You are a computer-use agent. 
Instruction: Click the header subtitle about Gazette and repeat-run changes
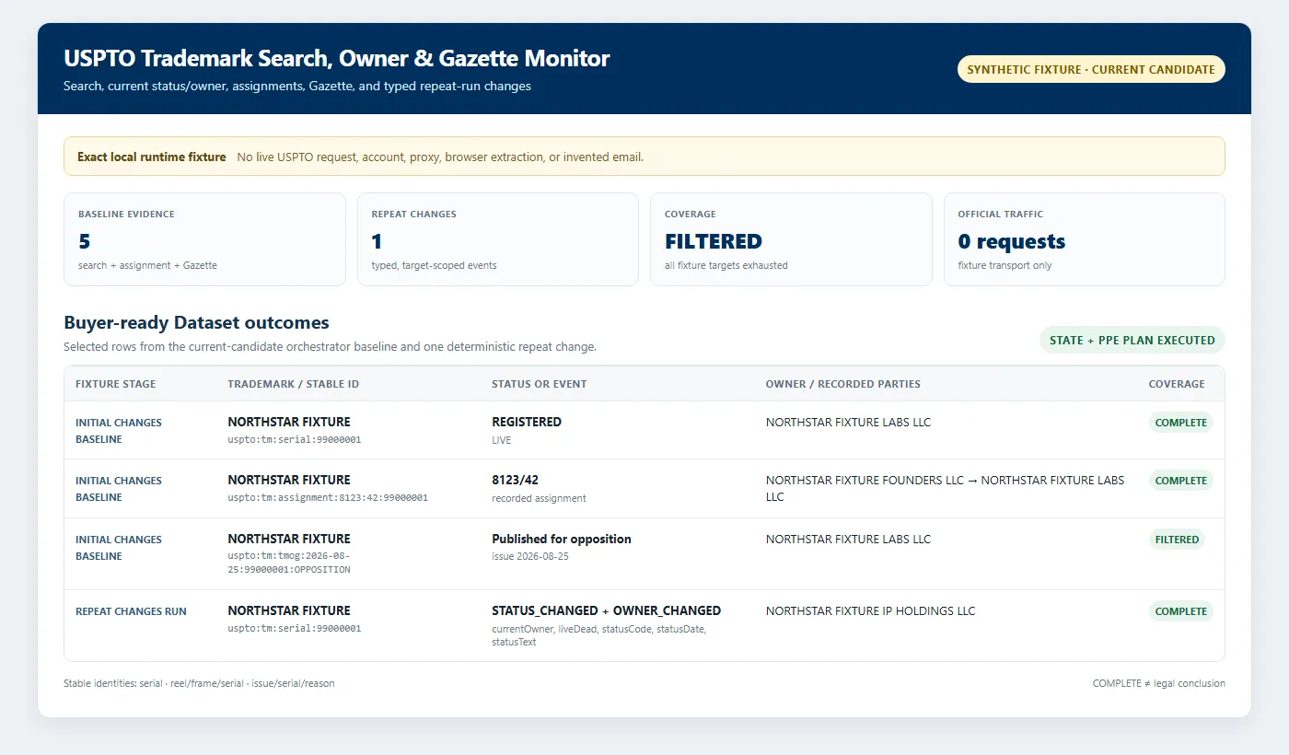[297, 87]
